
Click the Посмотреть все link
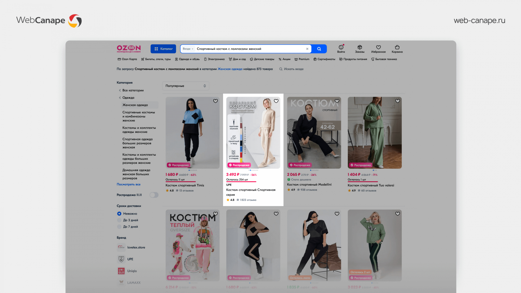click(129, 184)
